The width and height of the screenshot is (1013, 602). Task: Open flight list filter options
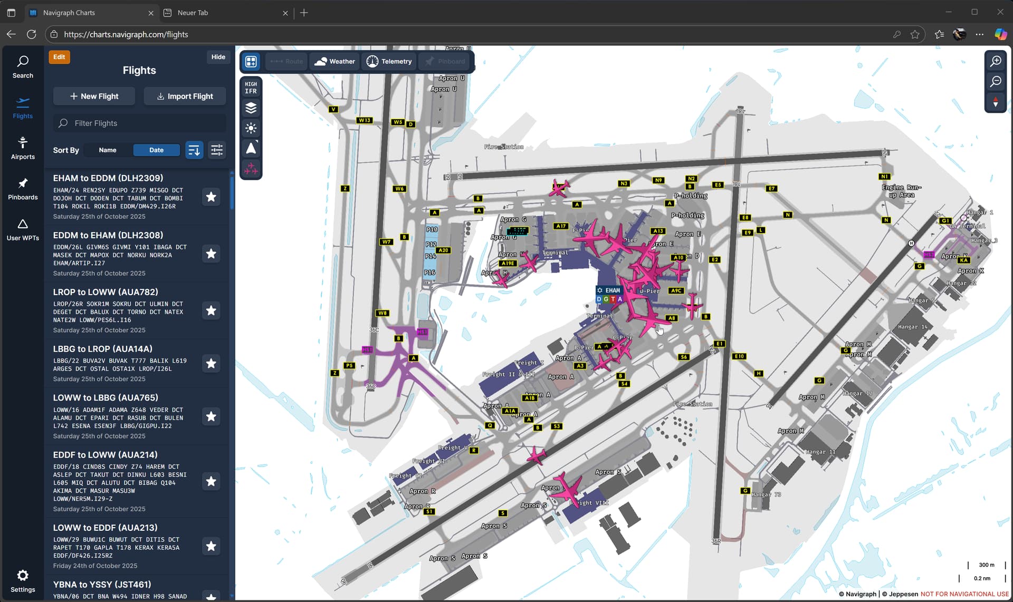point(217,150)
